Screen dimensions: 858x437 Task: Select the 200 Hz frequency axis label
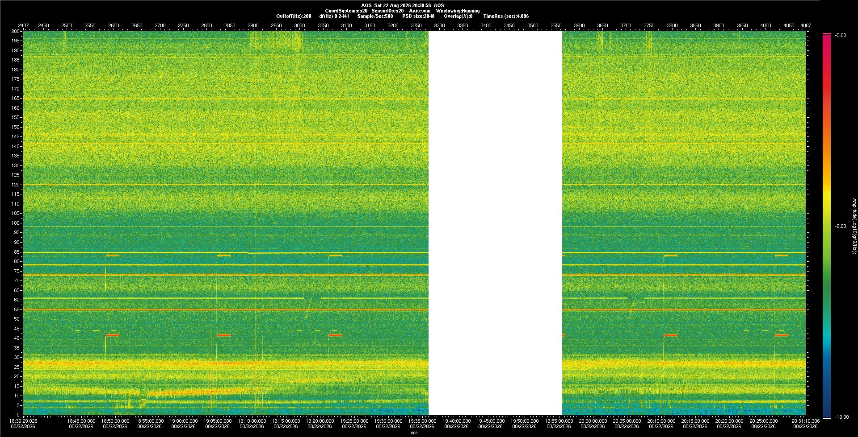pyautogui.click(x=16, y=31)
